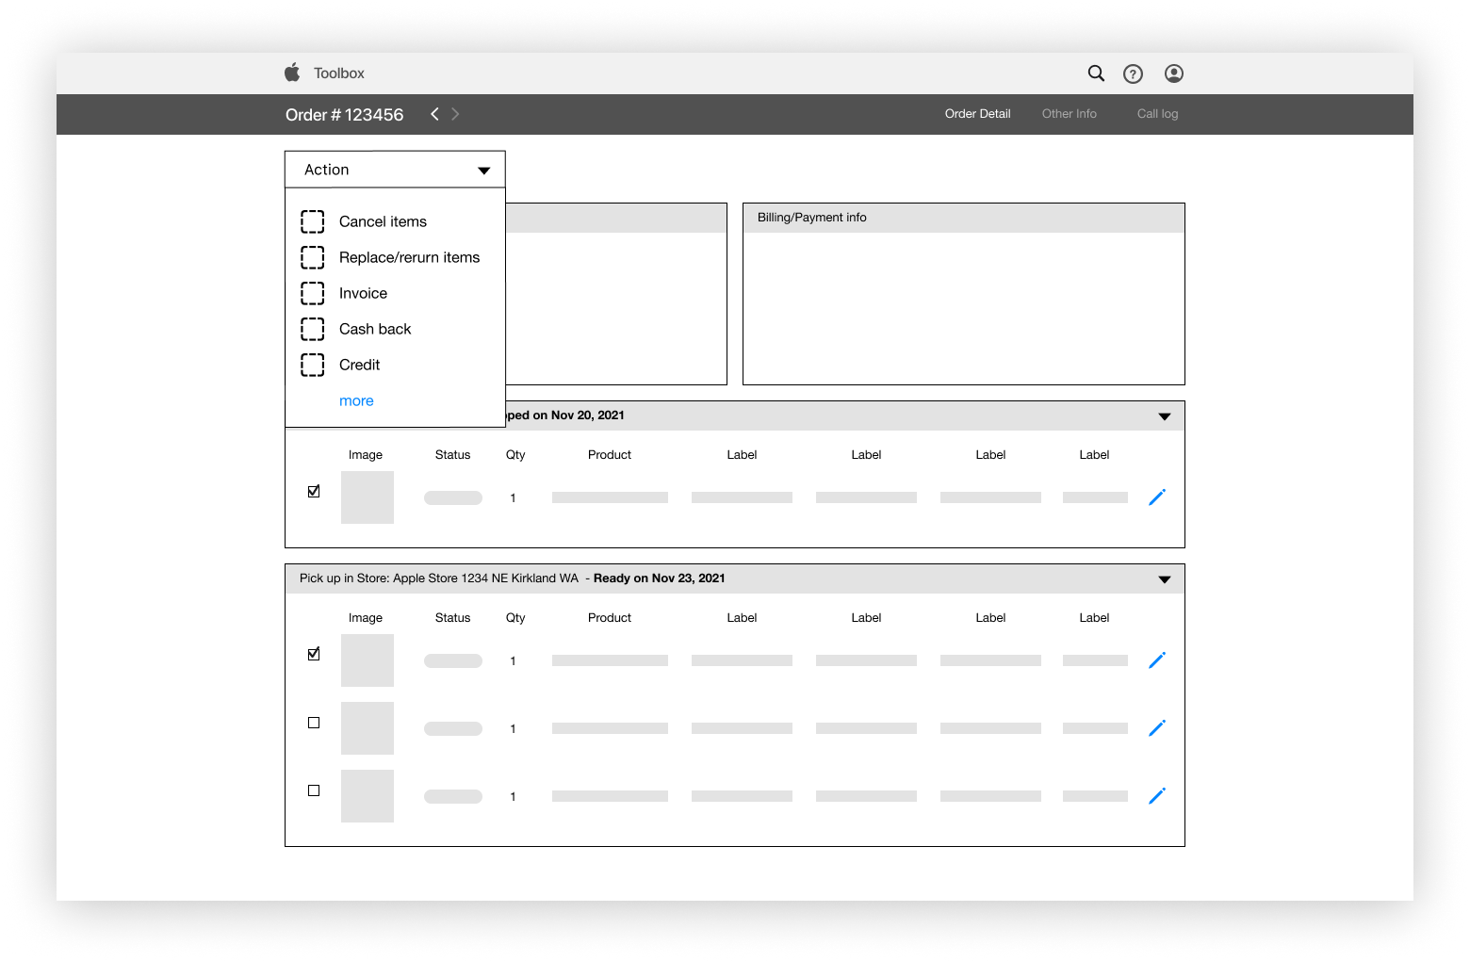Click the Image column header in Nov 20 table
Viewport: 1470px width, 961px height.
(x=366, y=455)
